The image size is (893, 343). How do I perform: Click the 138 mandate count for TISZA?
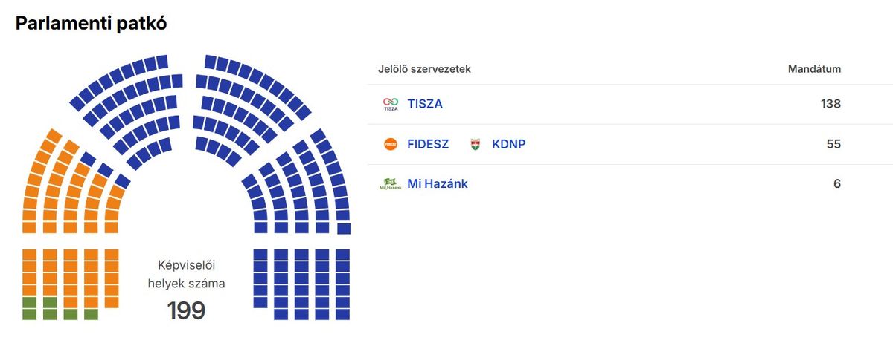830,104
